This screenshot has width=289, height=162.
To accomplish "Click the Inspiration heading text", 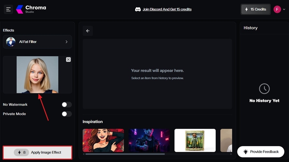I will [x=92, y=122].
